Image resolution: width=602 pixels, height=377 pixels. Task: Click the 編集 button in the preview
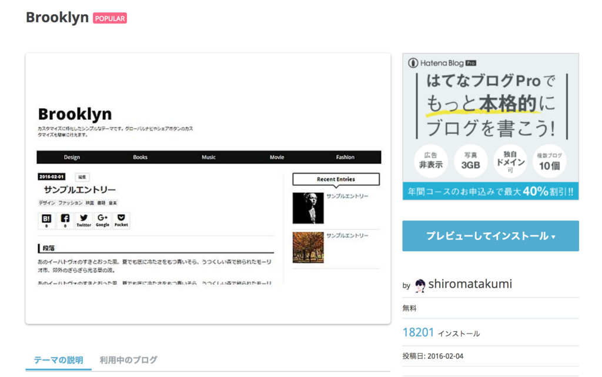[x=82, y=176]
